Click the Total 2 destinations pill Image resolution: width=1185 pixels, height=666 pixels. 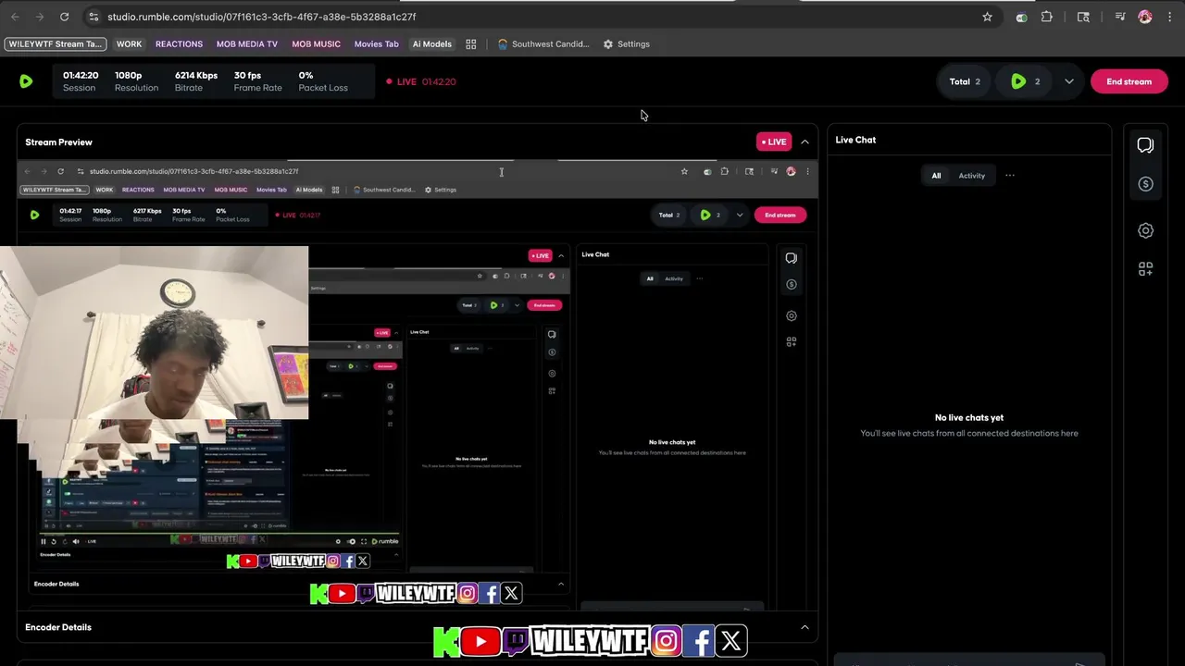point(965,81)
